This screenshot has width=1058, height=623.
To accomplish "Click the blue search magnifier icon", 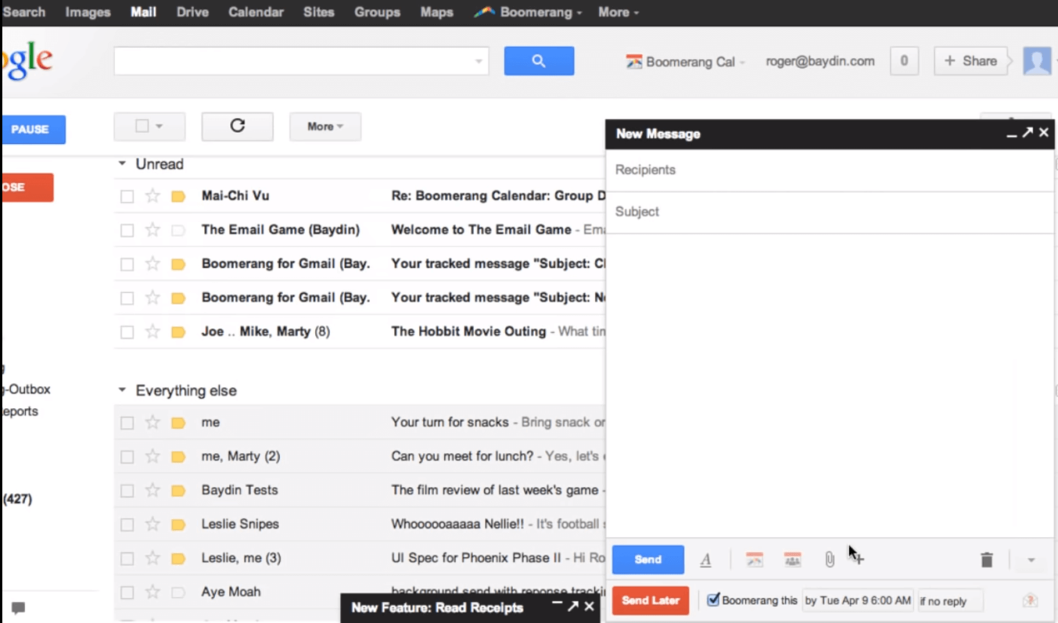I will [x=539, y=61].
